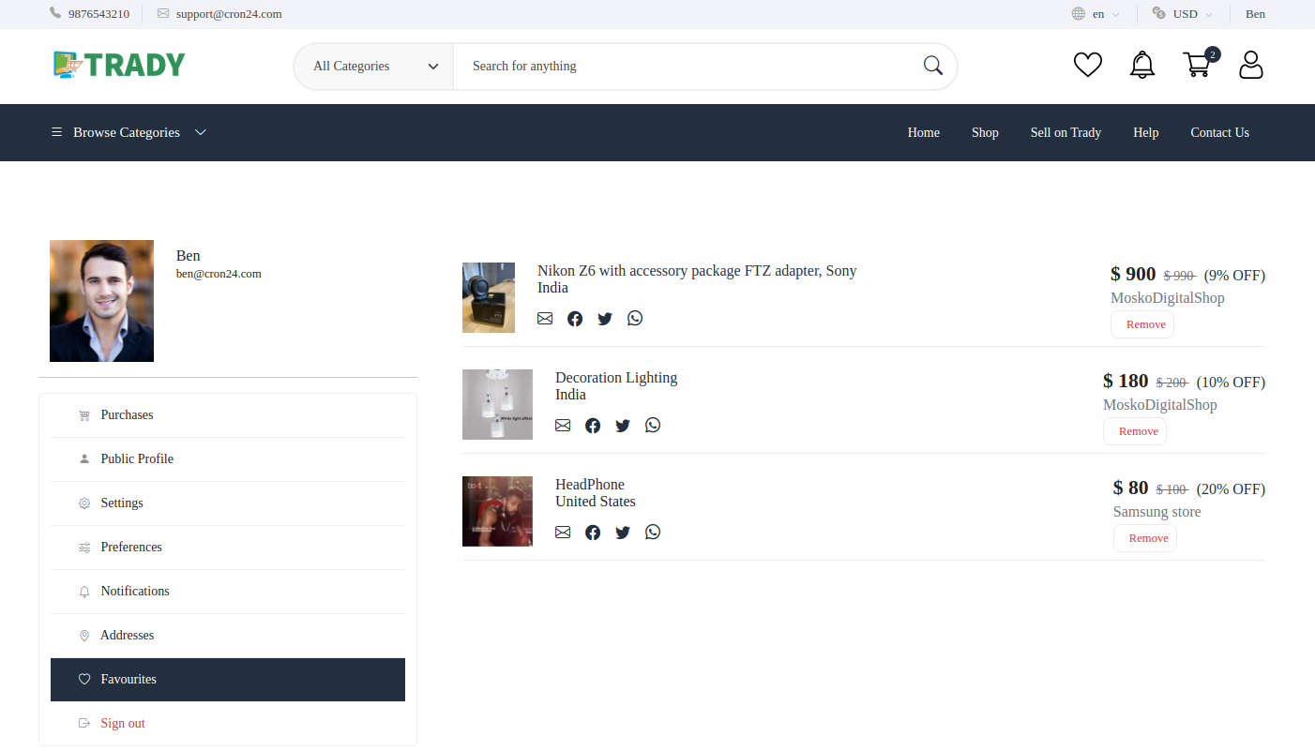Click the account profile icon

[1250, 65]
